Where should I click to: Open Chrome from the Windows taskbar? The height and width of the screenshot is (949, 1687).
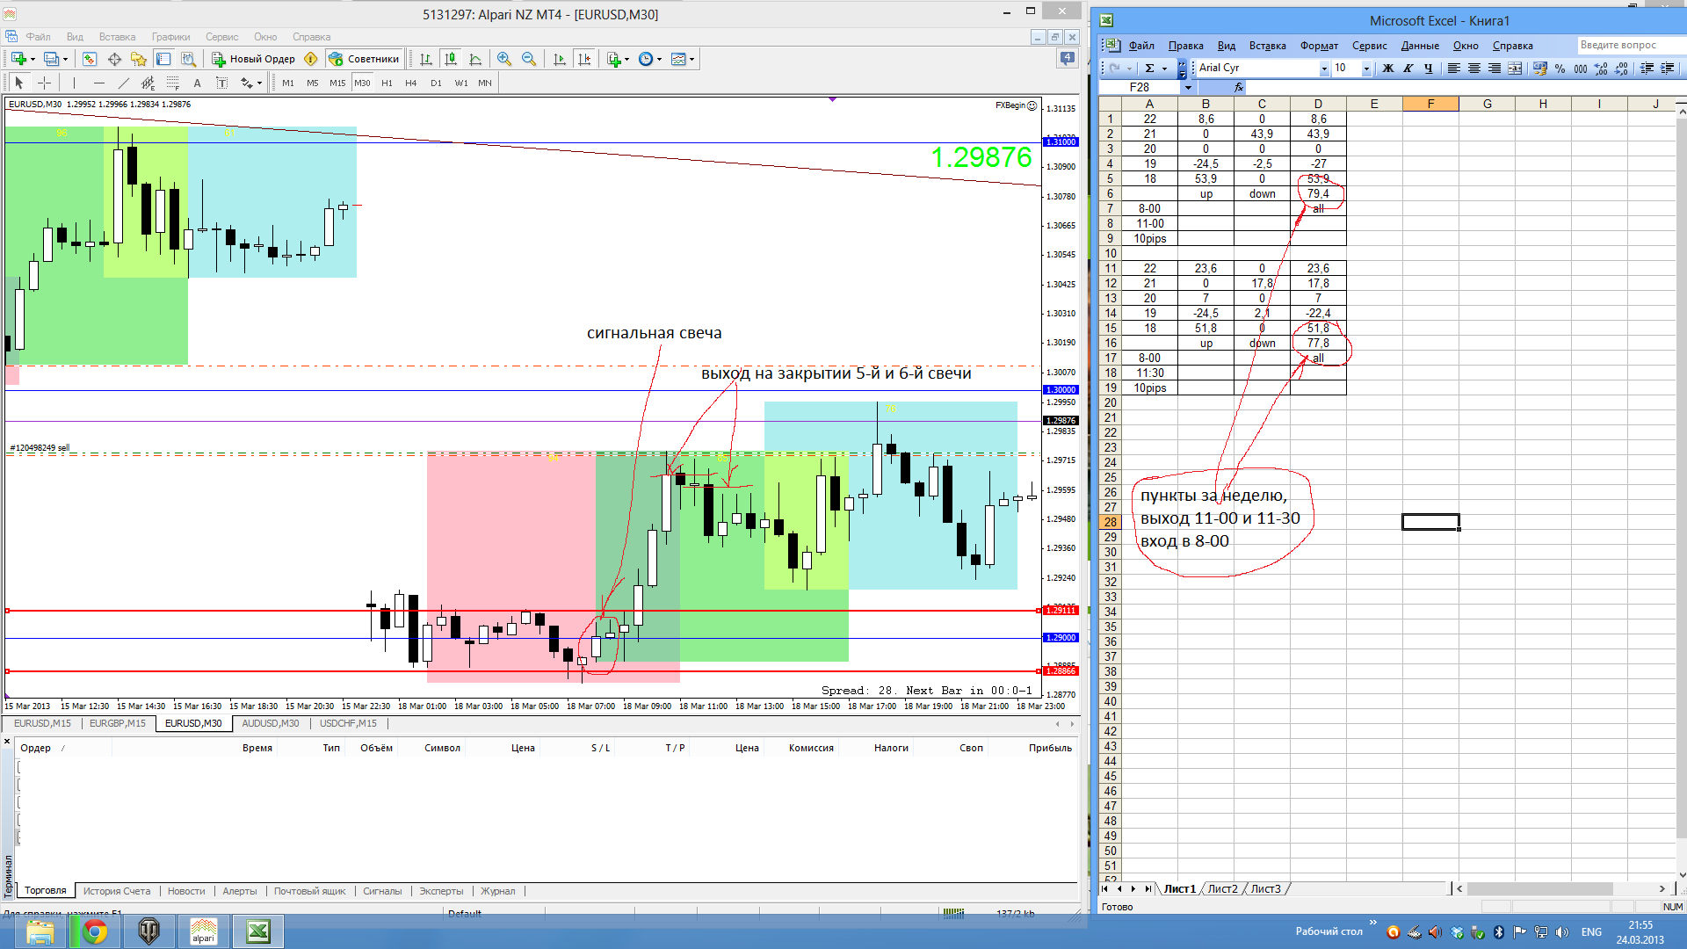click(x=94, y=931)
